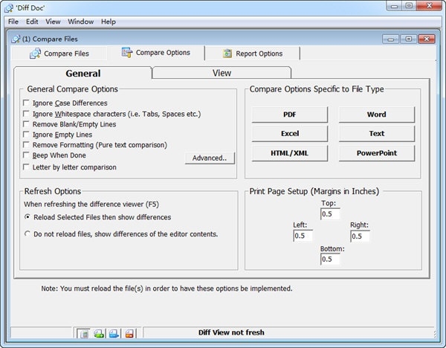The image size is (446, 348).
Task: Select Reload Selected Files radio option
Action: click(28, 217)
